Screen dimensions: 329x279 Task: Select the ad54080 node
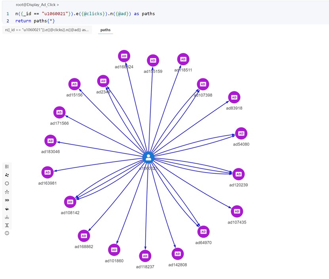tap(241, 134)
